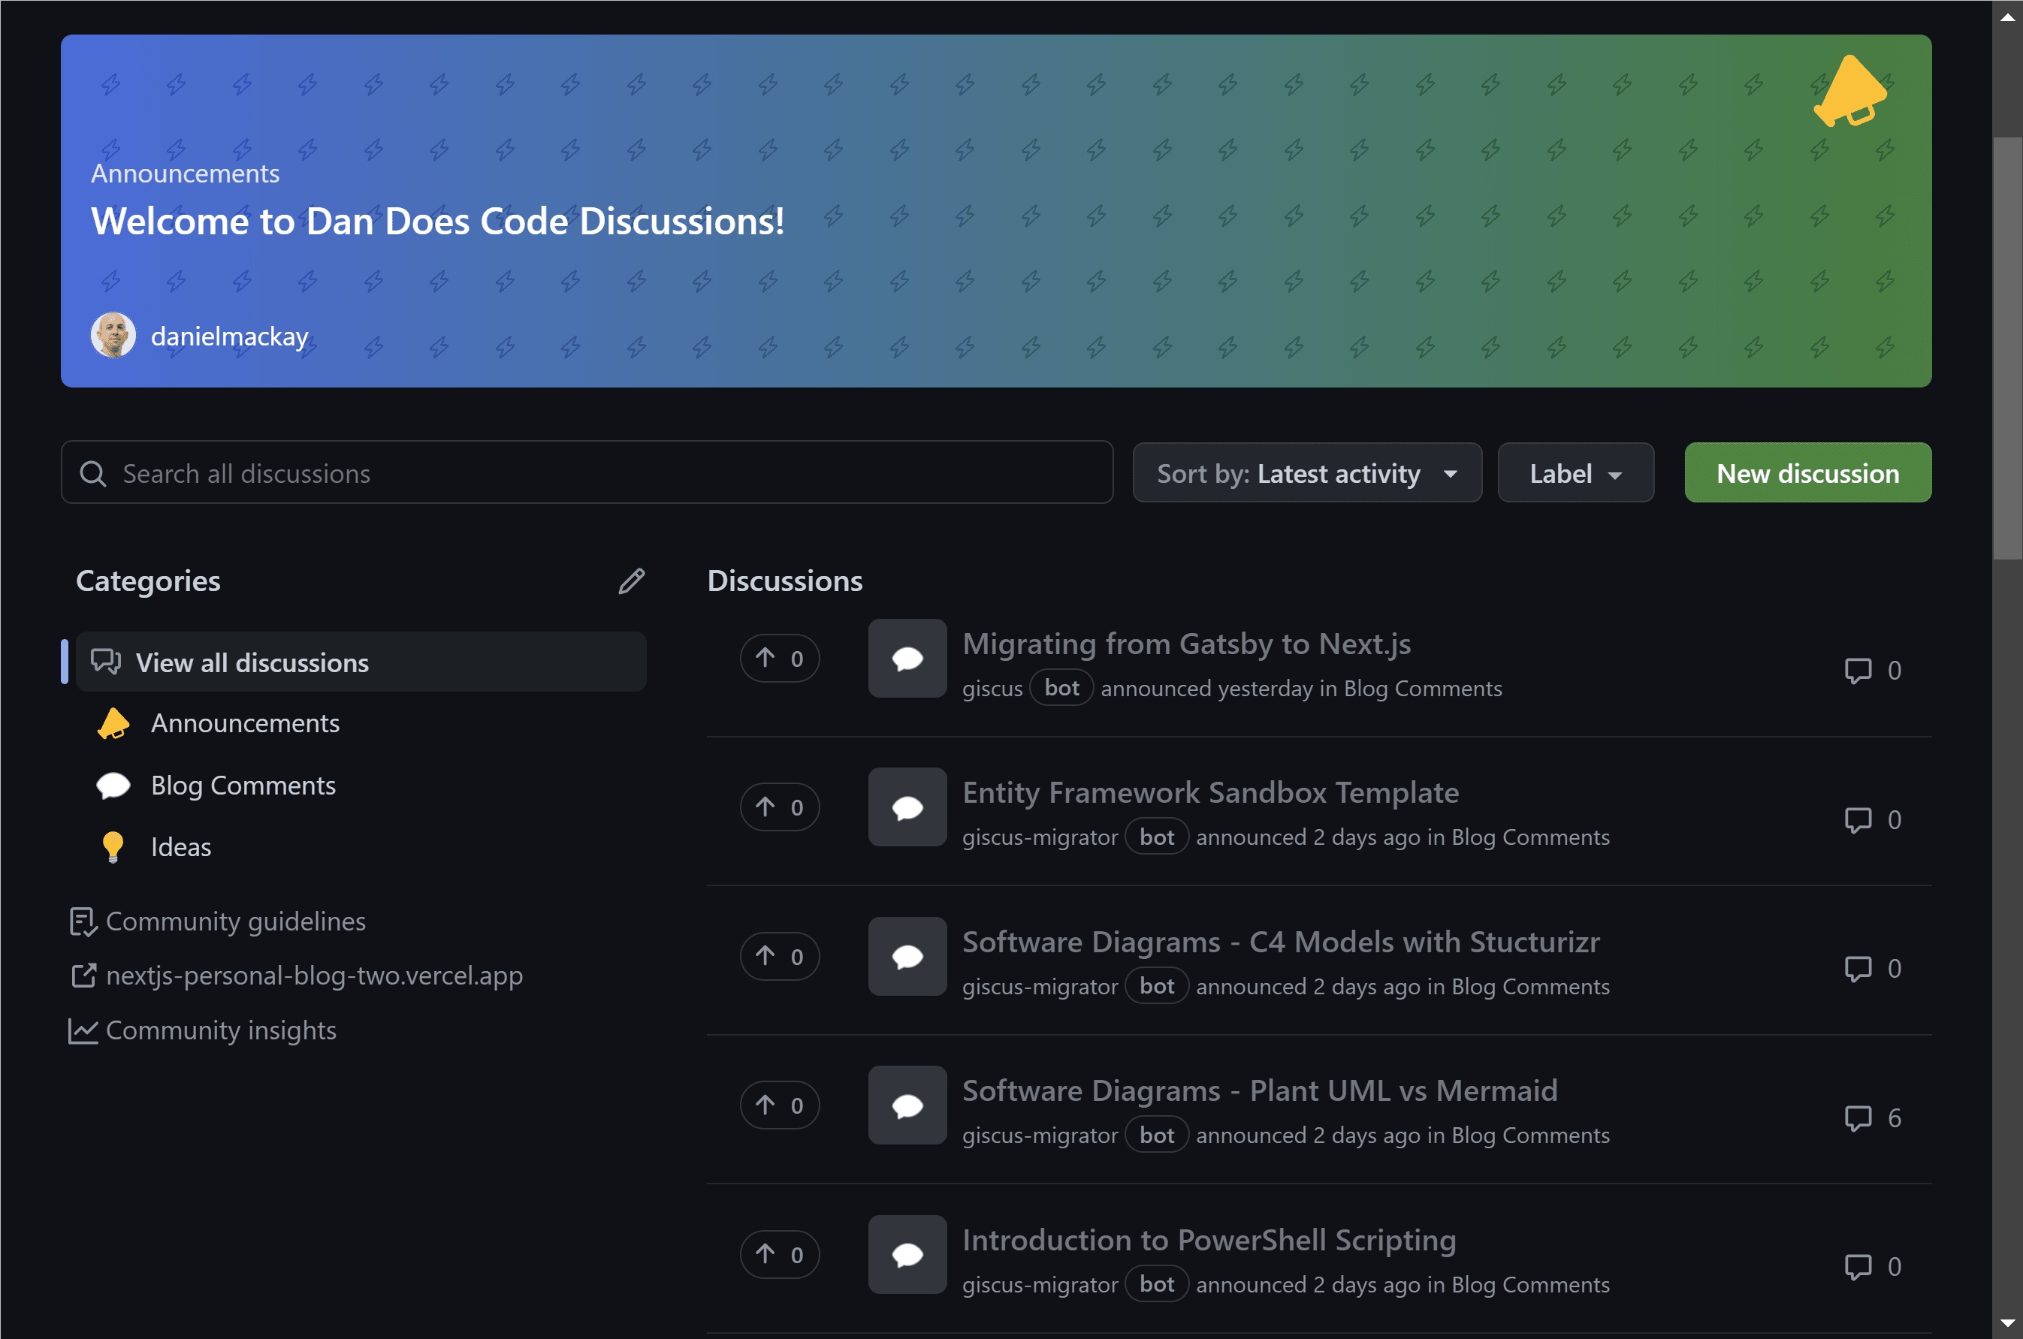
Task: Open giscus-migrator author on Entity Framework Sandbox Template
Action: [x=1040, y=838]
